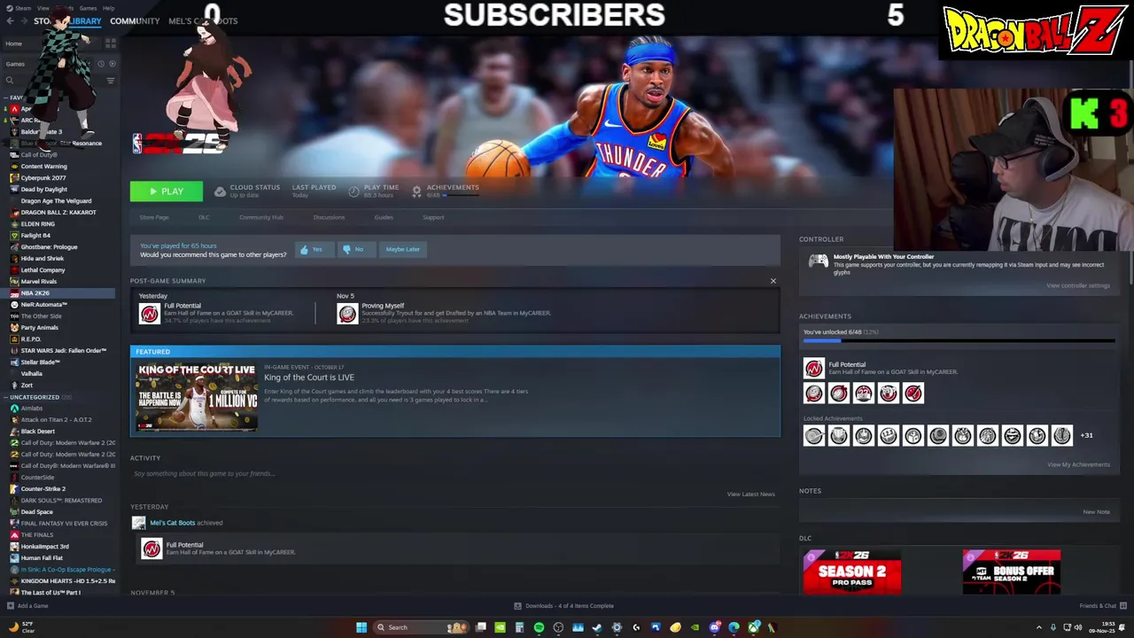
Task: Select ELDEN RING in the library
Action: coord(37,223)
